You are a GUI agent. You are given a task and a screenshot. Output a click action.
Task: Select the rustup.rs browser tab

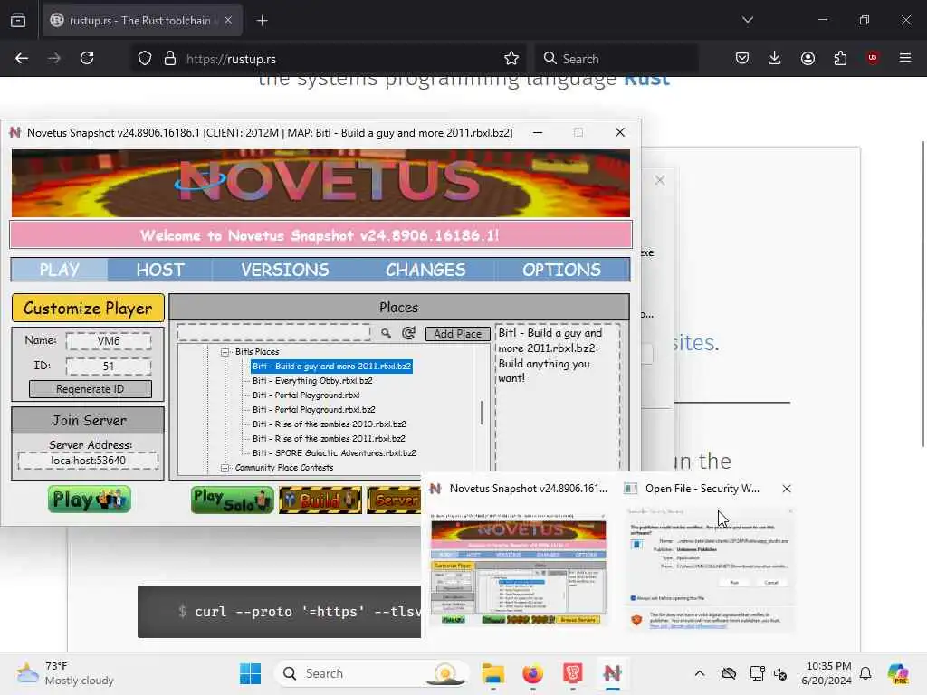tap(142, 21)
